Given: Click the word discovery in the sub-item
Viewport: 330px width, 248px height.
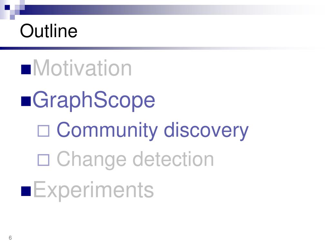Looking at the screenshot, I should pyautogui.click(x=206, y=130).
